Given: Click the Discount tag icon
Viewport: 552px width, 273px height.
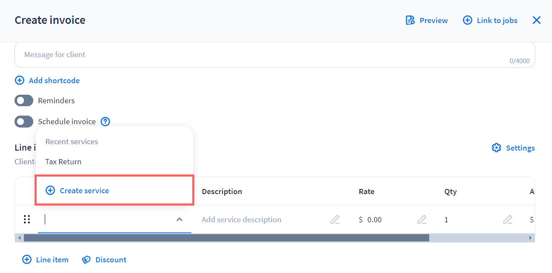Looking at the screenshot, I should (x=86, y=260).
